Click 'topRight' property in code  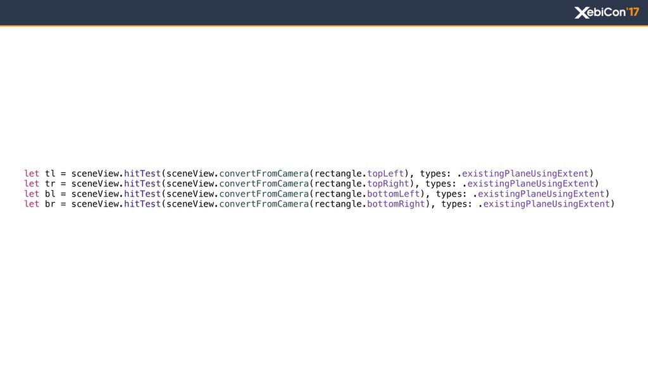tap(388, 184)
